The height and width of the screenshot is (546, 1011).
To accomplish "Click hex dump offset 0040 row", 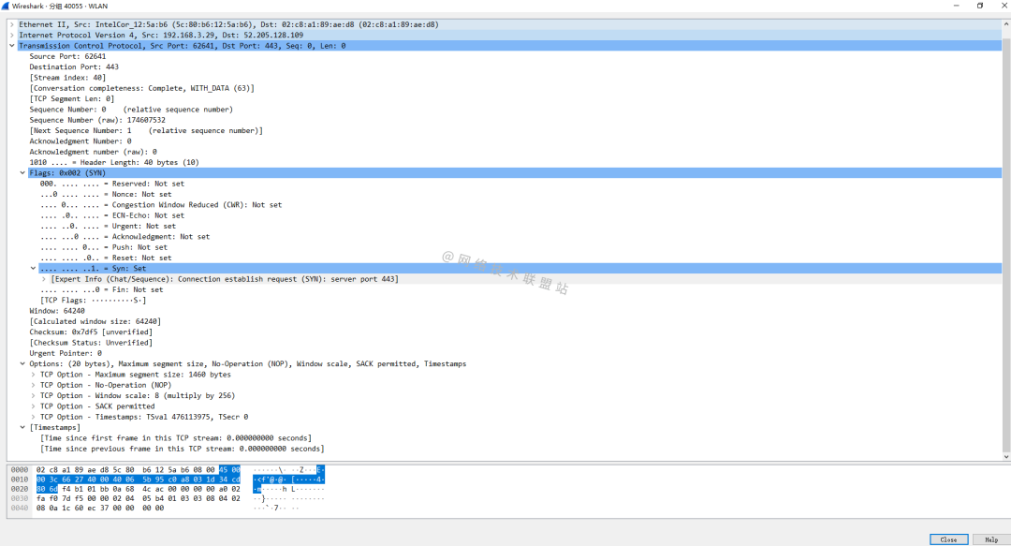I will [20, 508].
